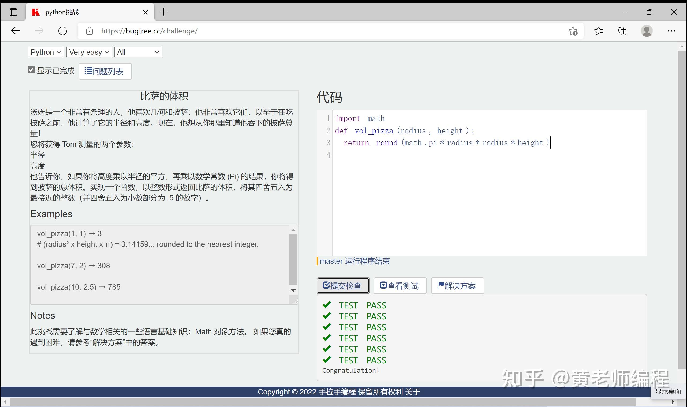Image resolution: width=687 pixels, height=407 pixels.
Task: Open the All category dropdown
Action: [x=138, y=52]
